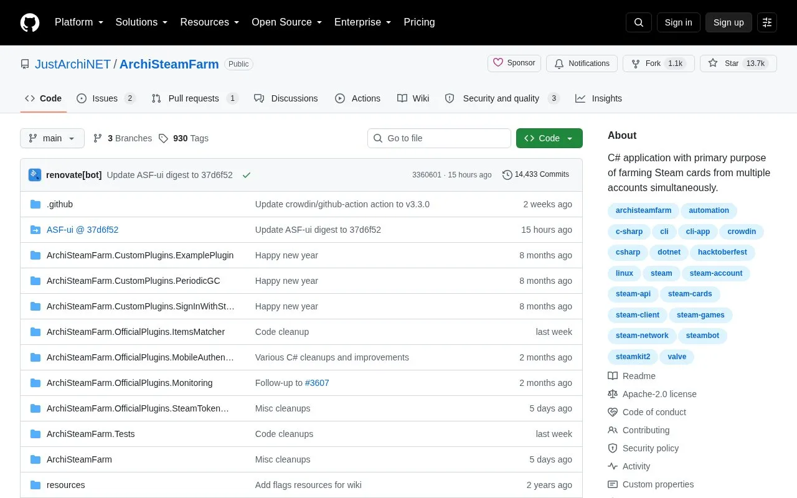Click the Security policy shield icon
The height and width of the screenshot is (498, 797).
613,448
